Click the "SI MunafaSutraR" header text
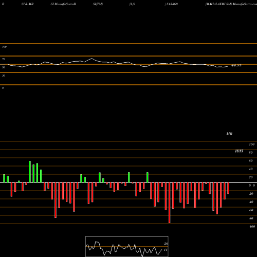The image size is (257, 257). point(63,4)
